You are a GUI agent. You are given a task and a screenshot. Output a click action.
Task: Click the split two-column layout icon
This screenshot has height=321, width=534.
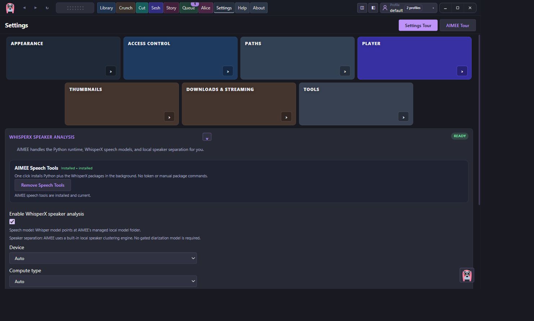coord(362,8)
